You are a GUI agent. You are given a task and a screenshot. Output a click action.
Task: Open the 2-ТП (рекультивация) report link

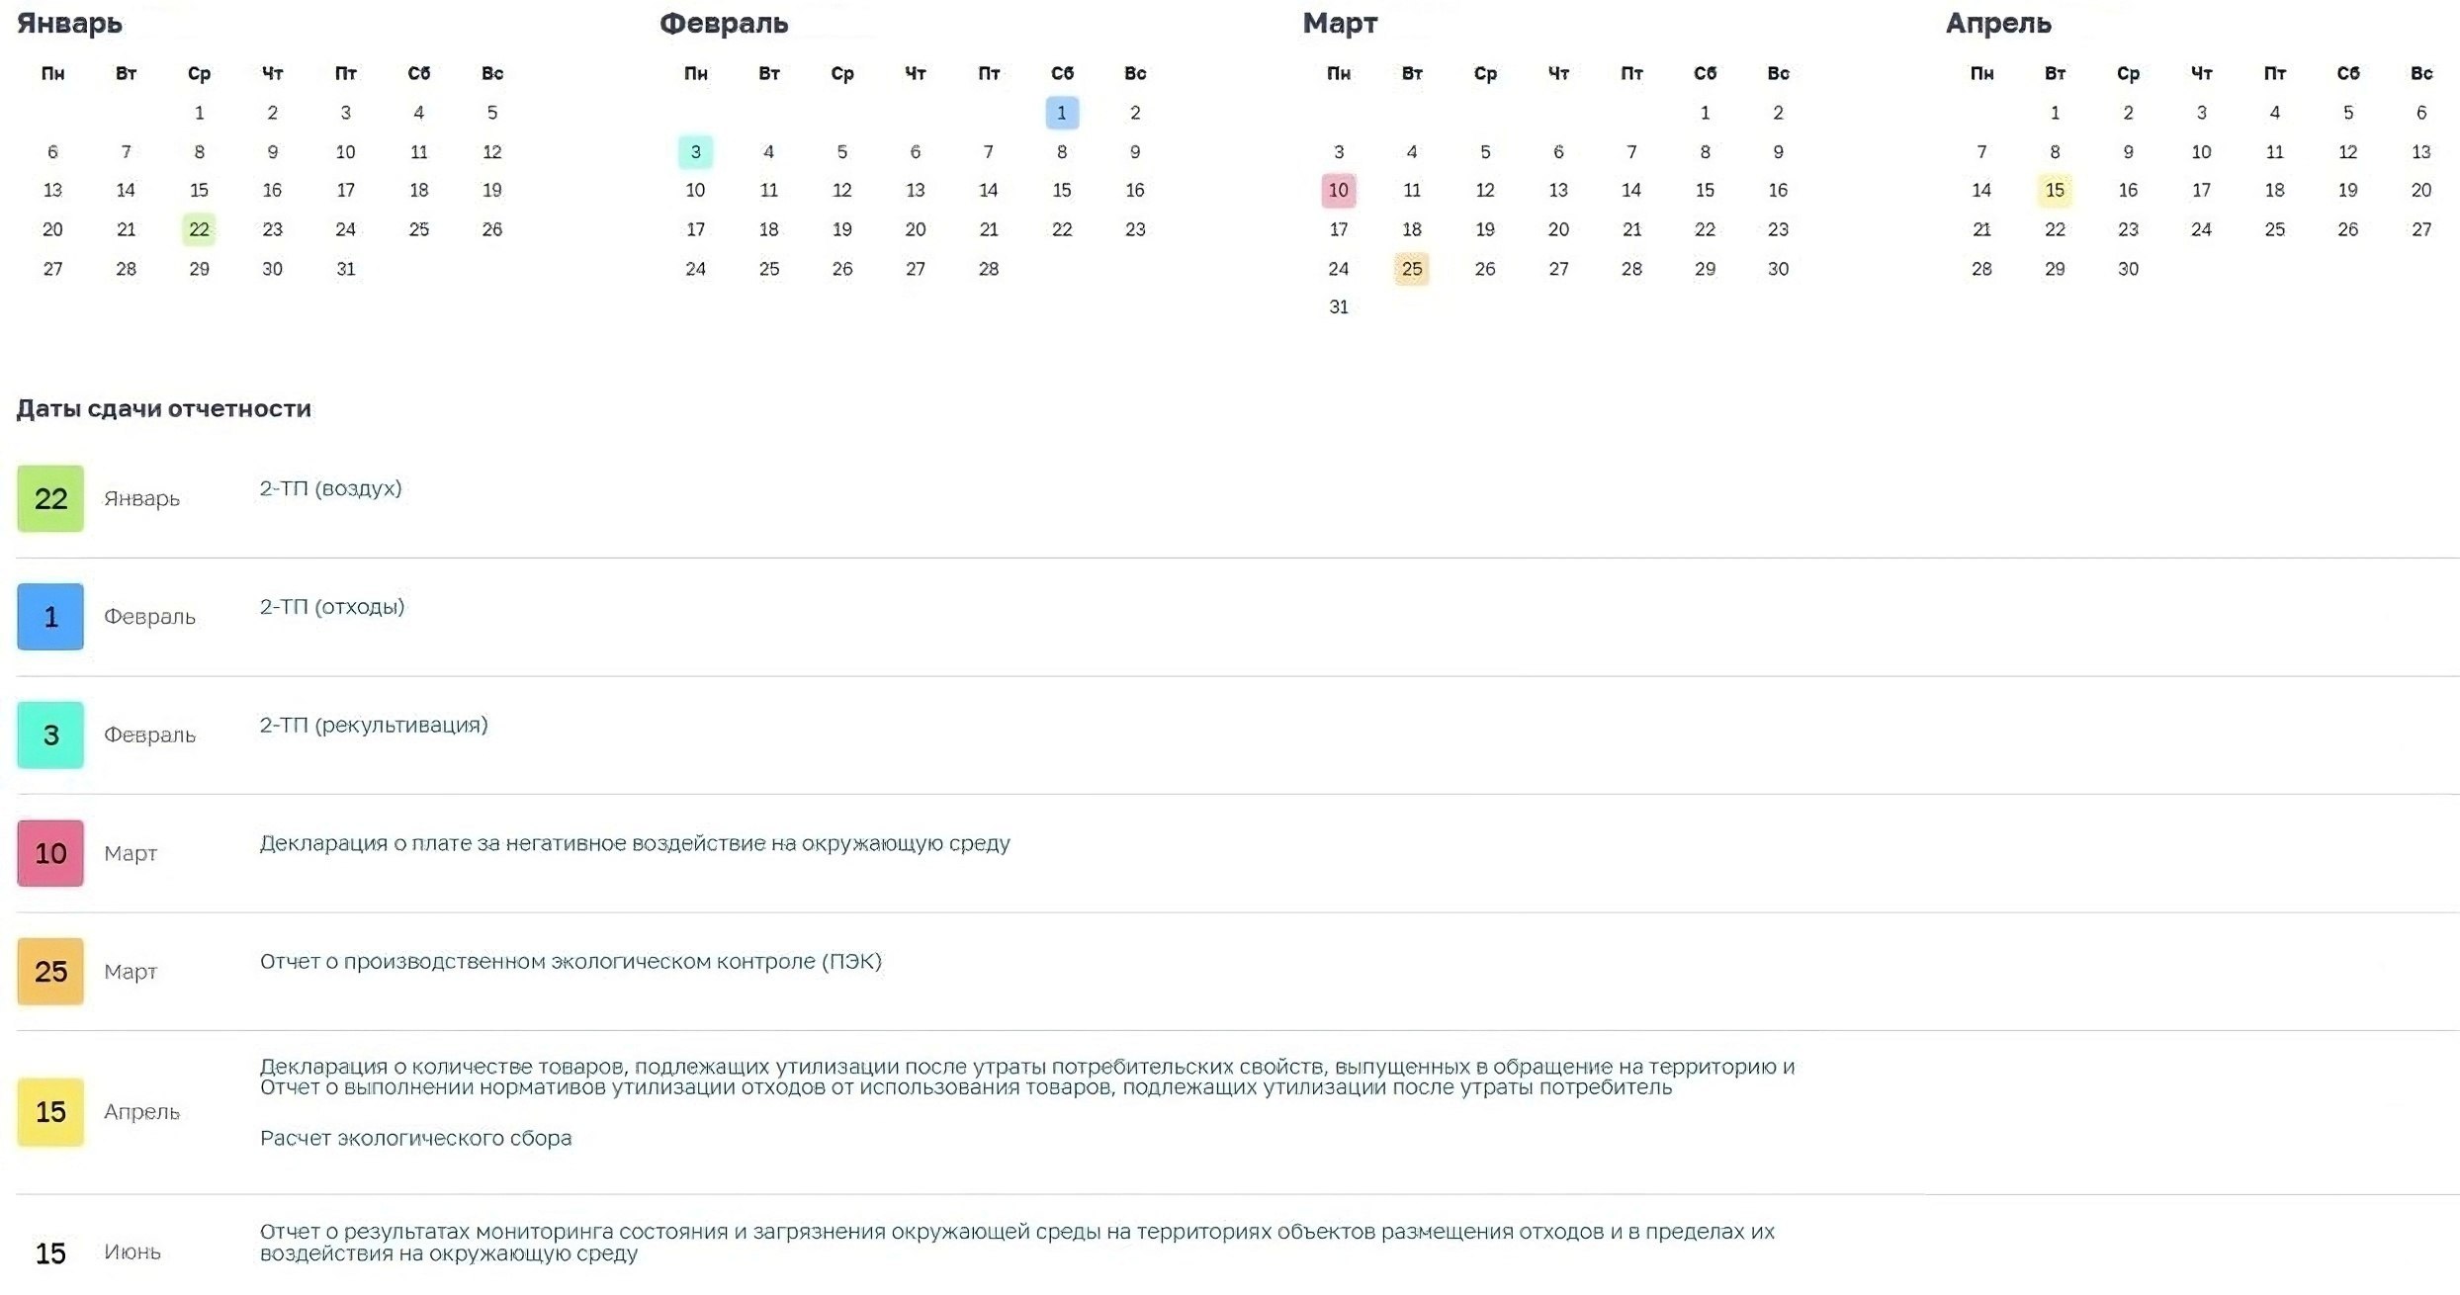[374, 725]
